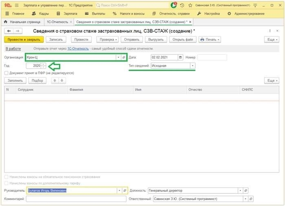Expand the Организация dropdown arrow
The width and height of the screenshot is (285, 206).
(118, 57)
